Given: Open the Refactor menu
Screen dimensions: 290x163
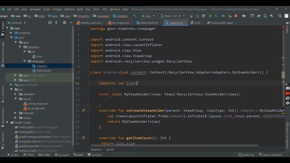Looking at the screenshot, I should pyautogui.click(x=69, y=9).
